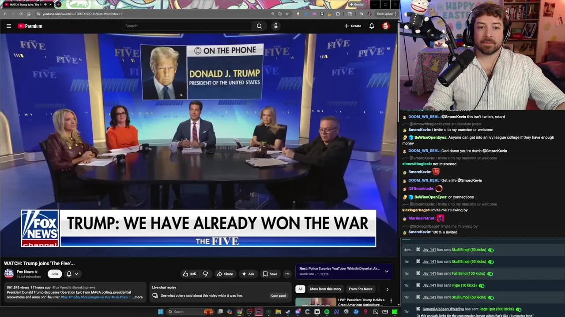The image size is (565, 317).
Task: Like the video (30K thumbs up)
Action: (x=189, y=274)
